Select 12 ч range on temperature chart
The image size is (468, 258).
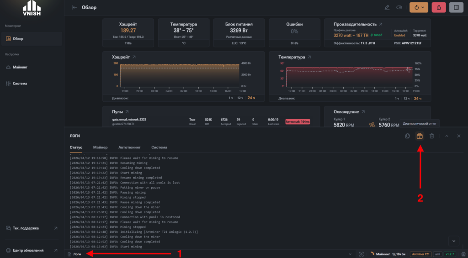click(406, 99)
